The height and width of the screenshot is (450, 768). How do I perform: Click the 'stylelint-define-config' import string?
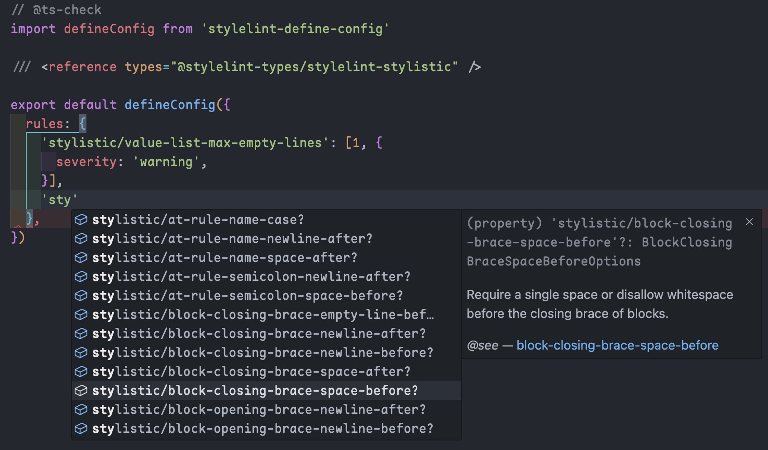pyautogui.click(x=295, y=29)
